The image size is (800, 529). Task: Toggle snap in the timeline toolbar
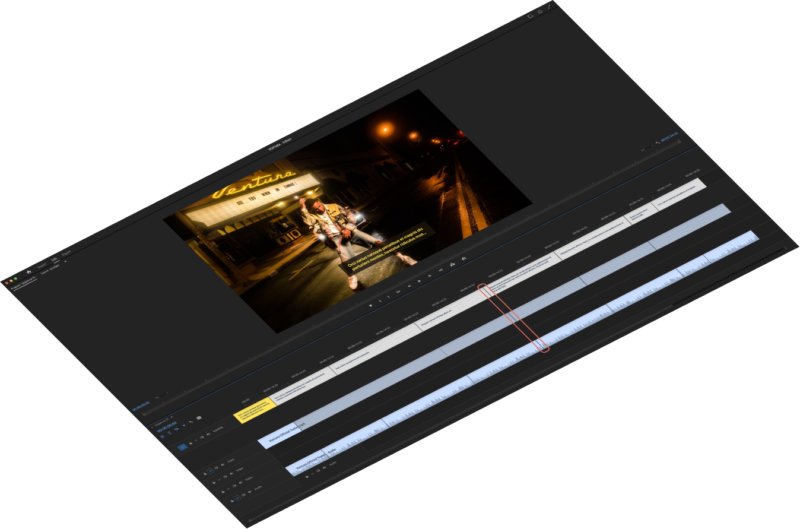[170, 433]
